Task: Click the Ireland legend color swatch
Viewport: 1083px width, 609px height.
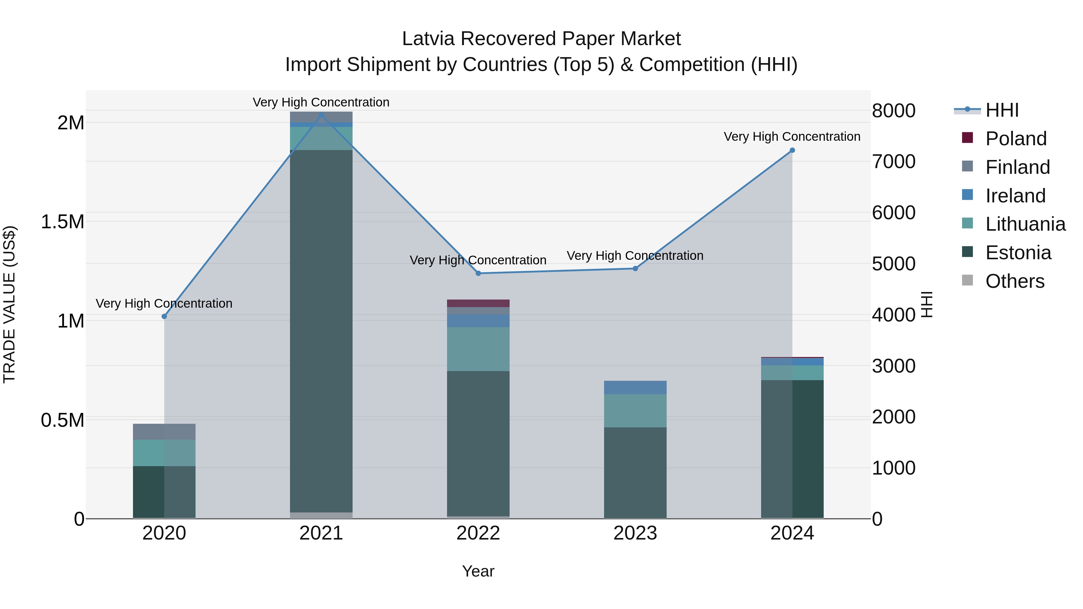Action: tap(967, 195)
